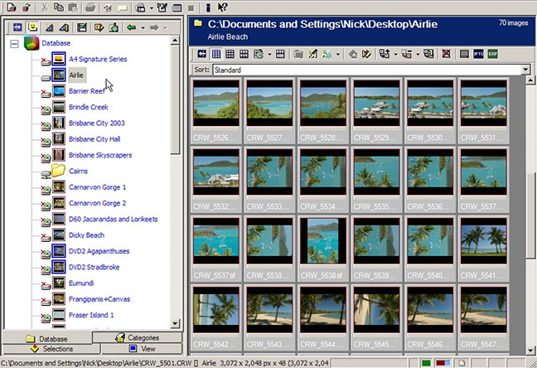
Task: Click the thumbnail pane scroll-down arrow
Action: (530, 351)
